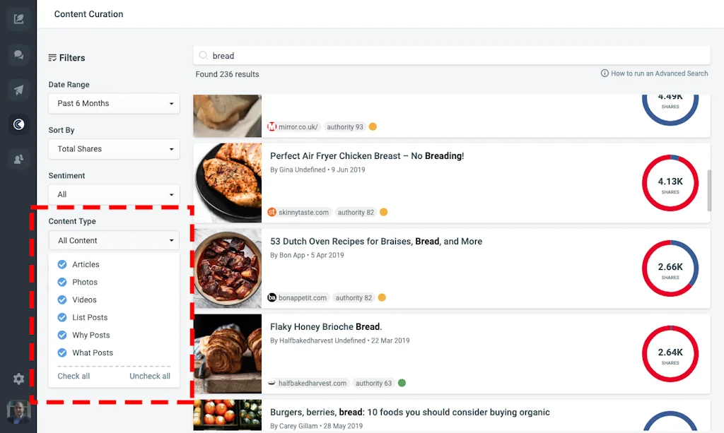Click the Flaky Honey Brioche Bread thumbnail
Screen dimensions: 724x433
point(228,354)
